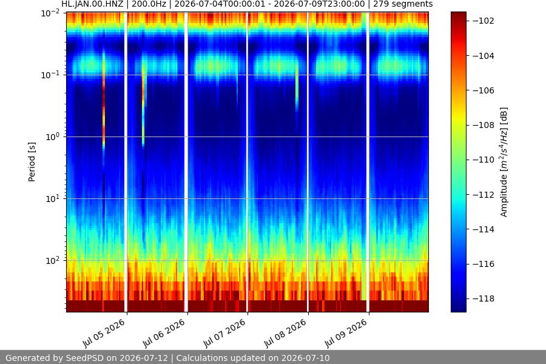Click the −116 colorbar tick label

tap(484, 264)
